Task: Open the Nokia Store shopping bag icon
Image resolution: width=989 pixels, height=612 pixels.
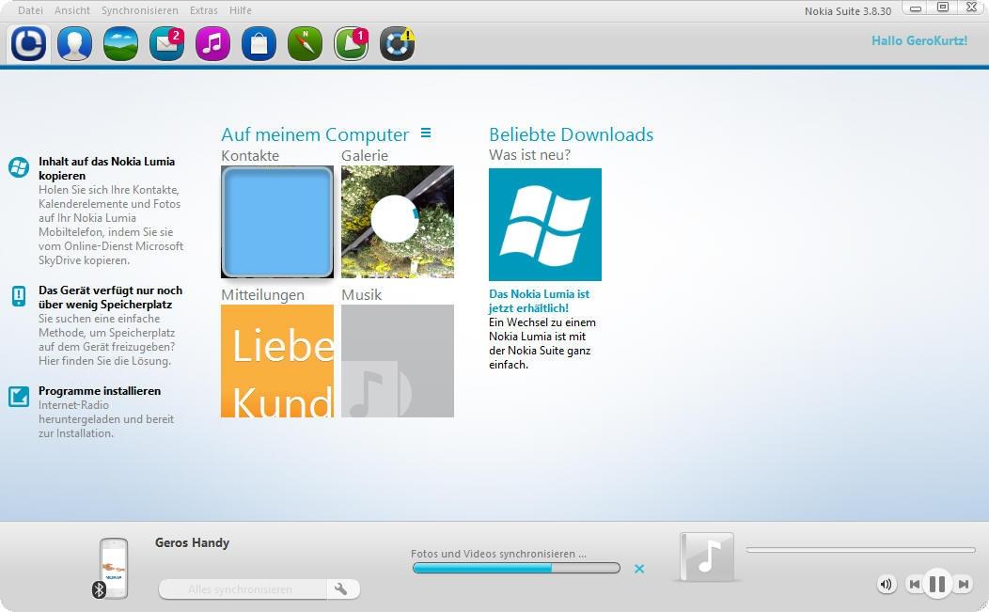Action: click(259, 44)
